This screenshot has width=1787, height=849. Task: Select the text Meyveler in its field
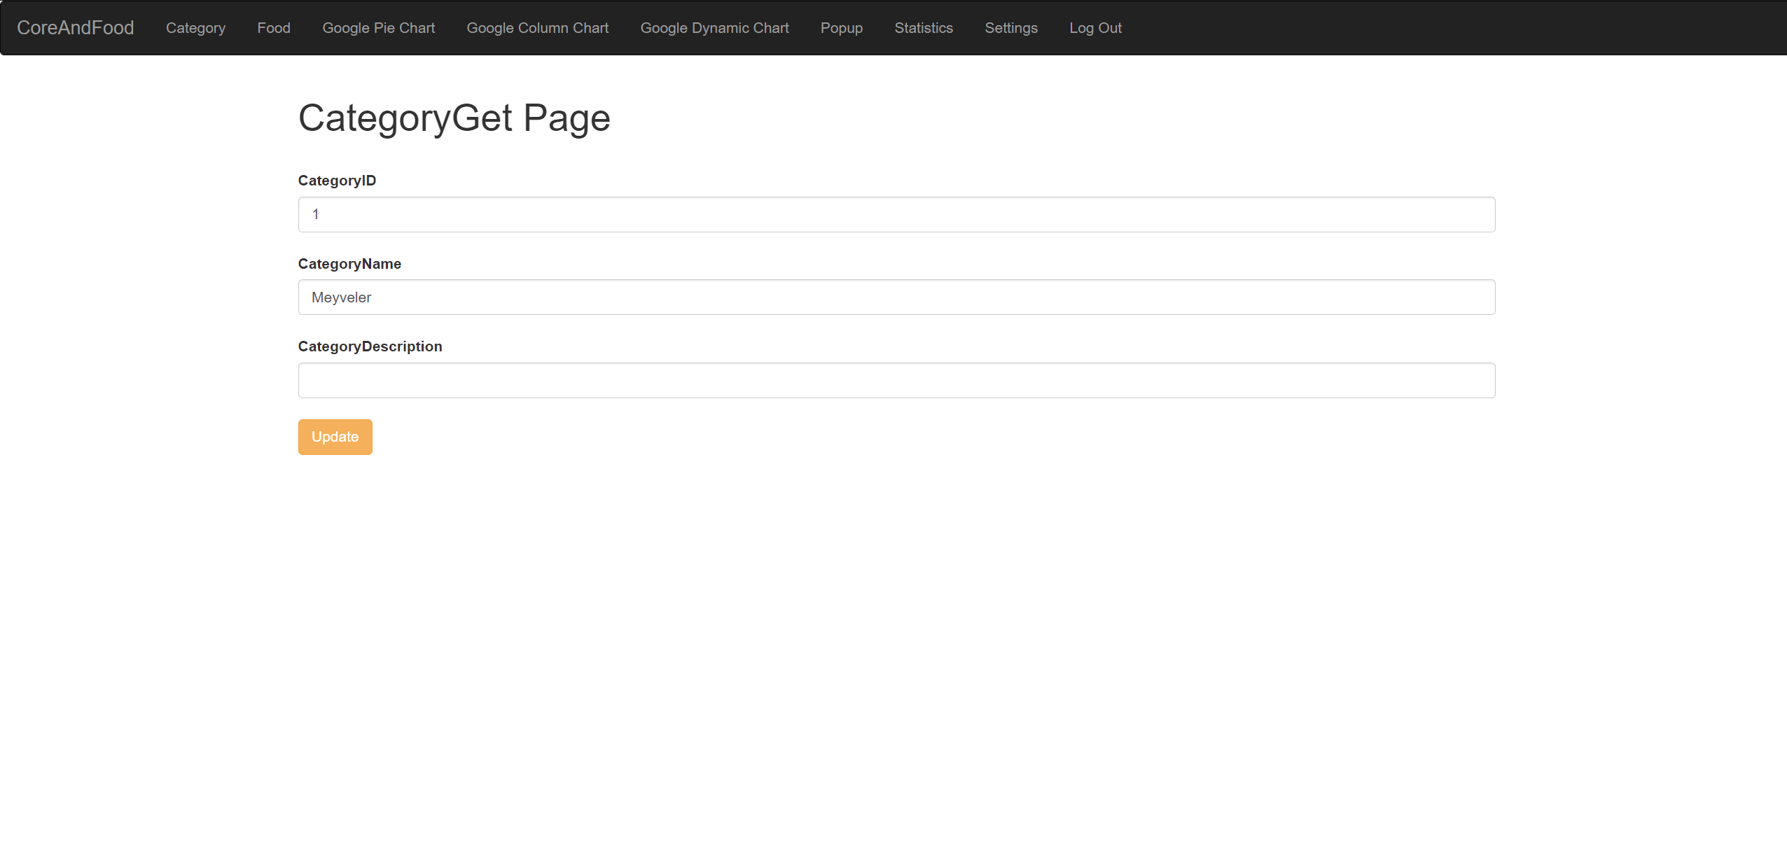pos(341,297)
